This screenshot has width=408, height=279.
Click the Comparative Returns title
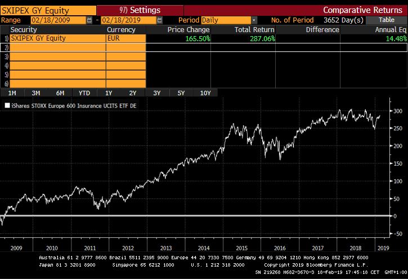click(362, 10)
